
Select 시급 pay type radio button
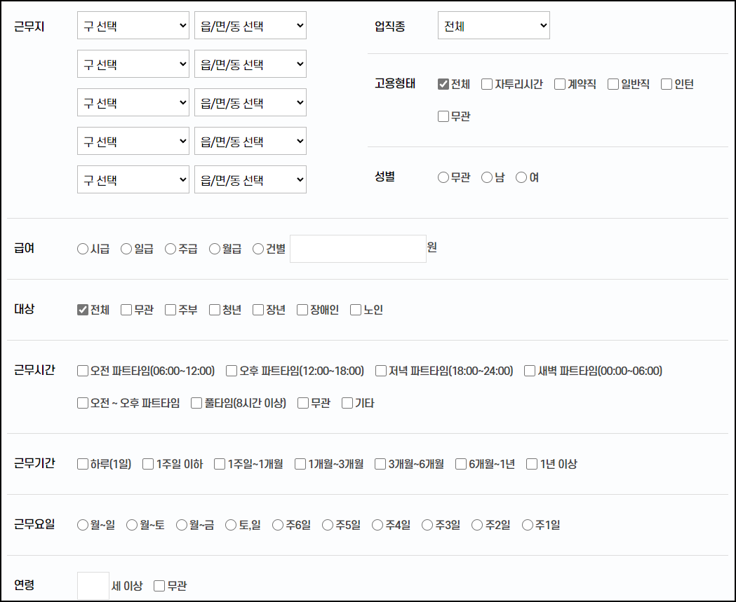coord(82,248)
